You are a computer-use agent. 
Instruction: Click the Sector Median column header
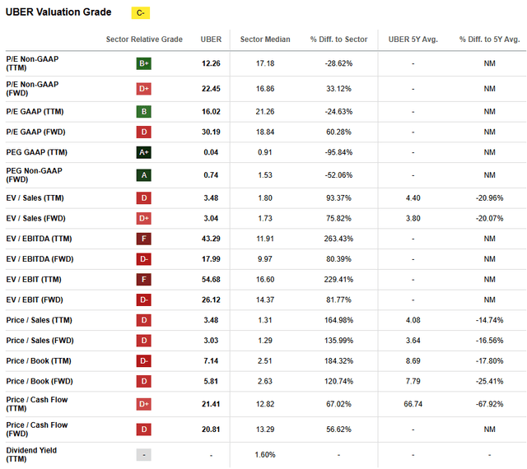pyautogui.click(x=265, y=39)
